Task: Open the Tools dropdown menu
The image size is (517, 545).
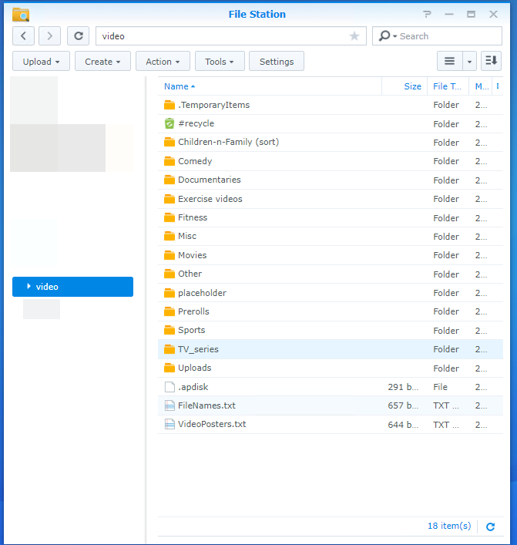Action: [x=220, y=61]
